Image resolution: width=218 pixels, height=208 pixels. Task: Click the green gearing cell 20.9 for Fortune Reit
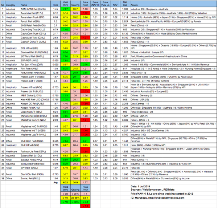[75, 73]
